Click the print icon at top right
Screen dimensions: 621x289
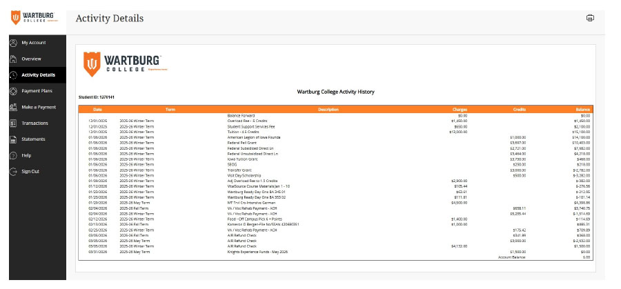click(x=590, y=18)
